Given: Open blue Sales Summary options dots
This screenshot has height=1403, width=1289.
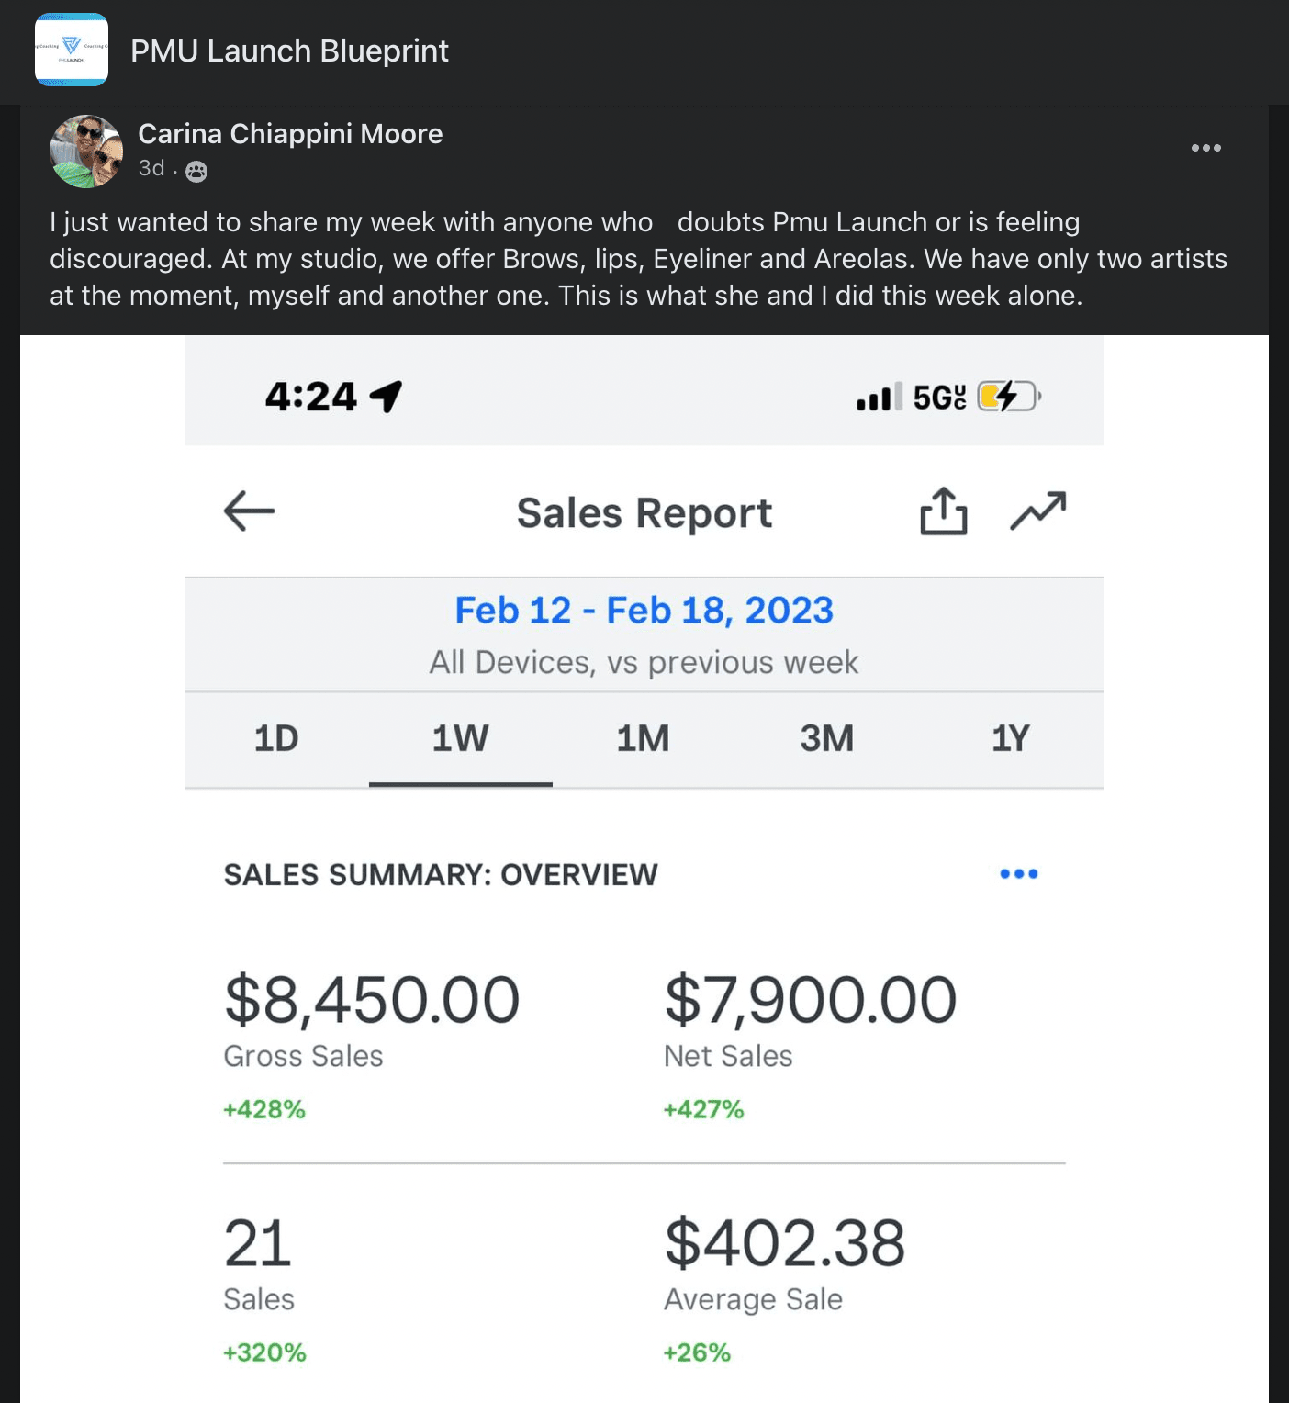Looking at the screenshot, I should [1019, 873].
